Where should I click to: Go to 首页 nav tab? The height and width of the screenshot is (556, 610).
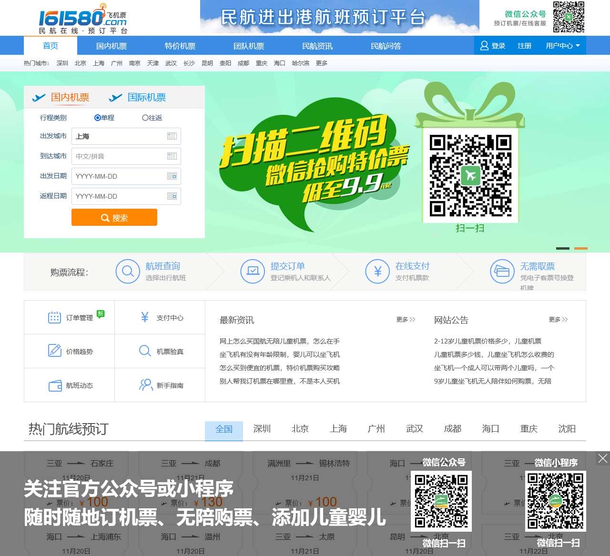point(51,46)
